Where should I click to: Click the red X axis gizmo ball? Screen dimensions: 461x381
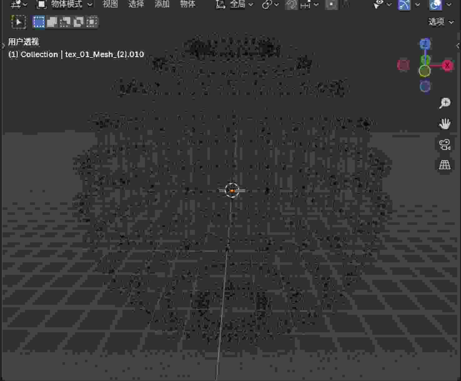447,66
